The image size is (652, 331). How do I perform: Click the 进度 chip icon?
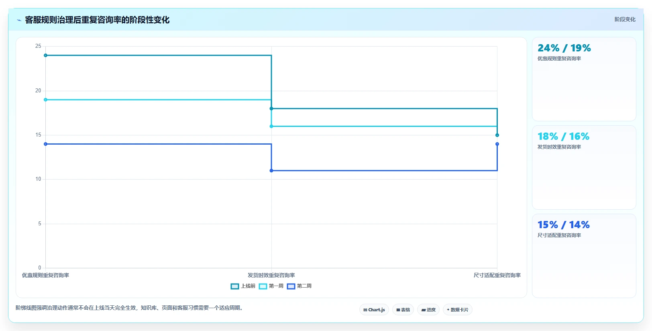click(x=423, y=310)
